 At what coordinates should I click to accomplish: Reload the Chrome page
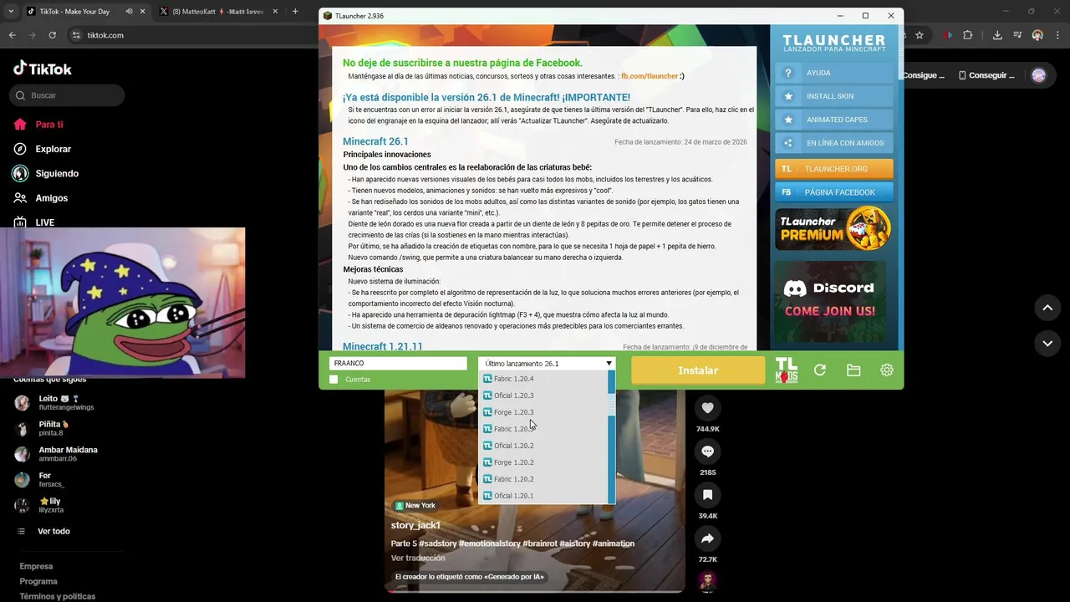52,35
